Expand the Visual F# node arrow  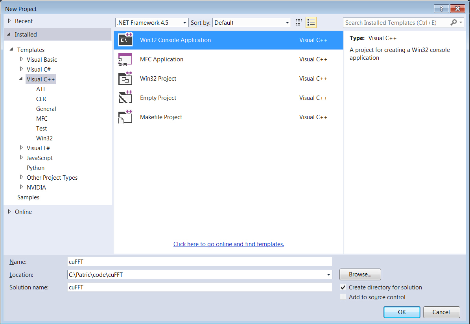coord(21,147)
